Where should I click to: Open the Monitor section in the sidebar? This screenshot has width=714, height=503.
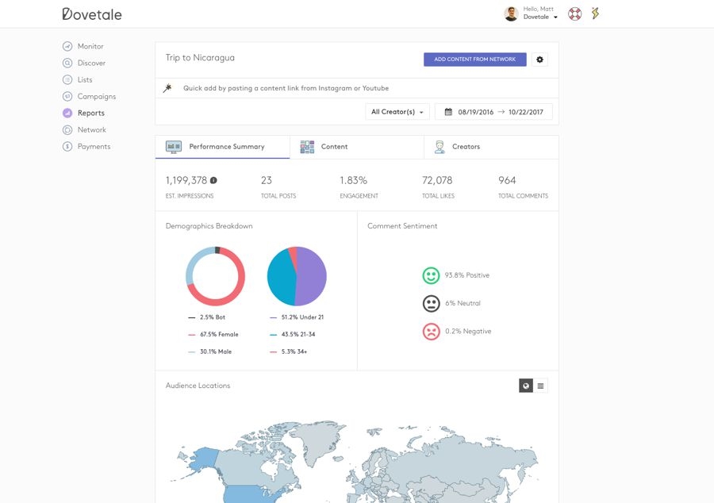(x=67, y=45)
